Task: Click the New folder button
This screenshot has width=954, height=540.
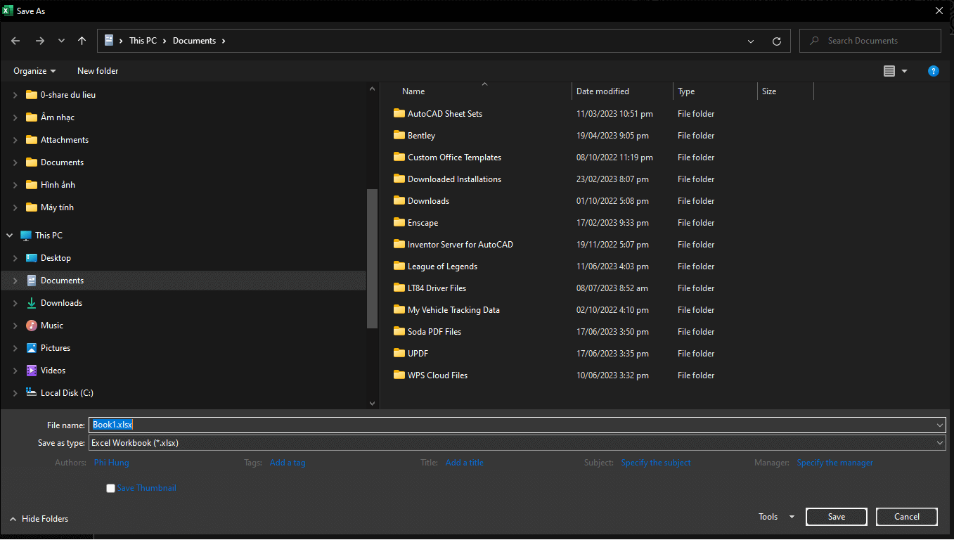Action: pyautogui.click(x=98, y=71)
